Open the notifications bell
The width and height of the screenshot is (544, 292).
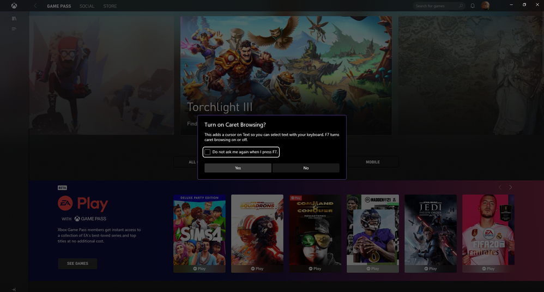tap(473, 6)
